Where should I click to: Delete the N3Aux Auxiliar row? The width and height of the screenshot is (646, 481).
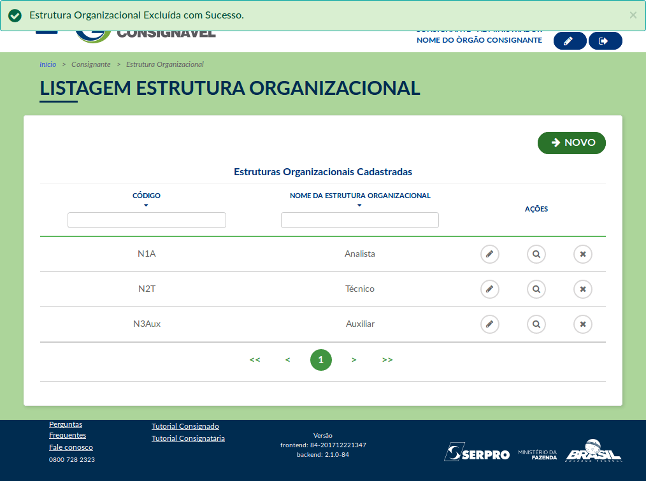(x=582, y=324)
